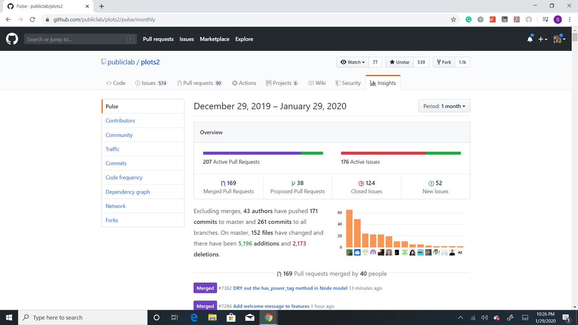Image resolution: width=578 pixels, height=325 pixels.
Task: Open Forks in Insights sidebar
Action: tap(143, 220)
